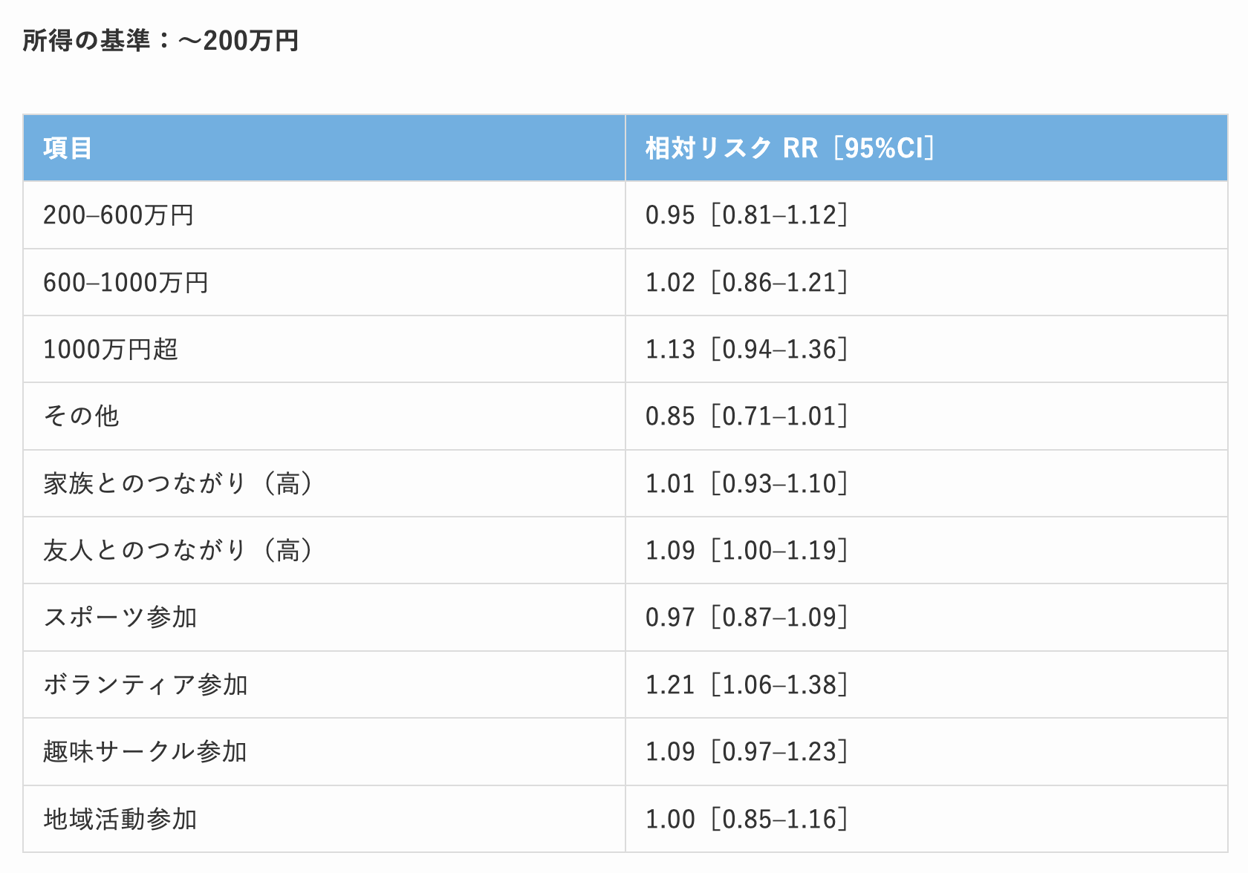1248x873 pixels.
Task: Click the heading 所得の基準：〜200万円
Action: coord(160,41)
